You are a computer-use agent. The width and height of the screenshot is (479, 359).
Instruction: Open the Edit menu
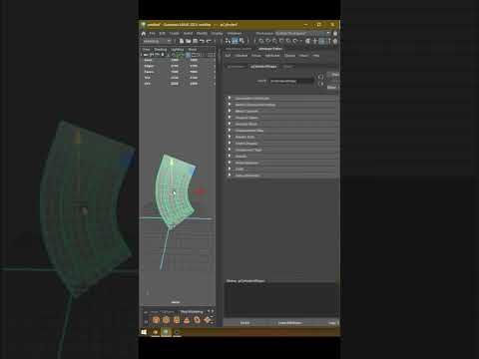point(162,34)
